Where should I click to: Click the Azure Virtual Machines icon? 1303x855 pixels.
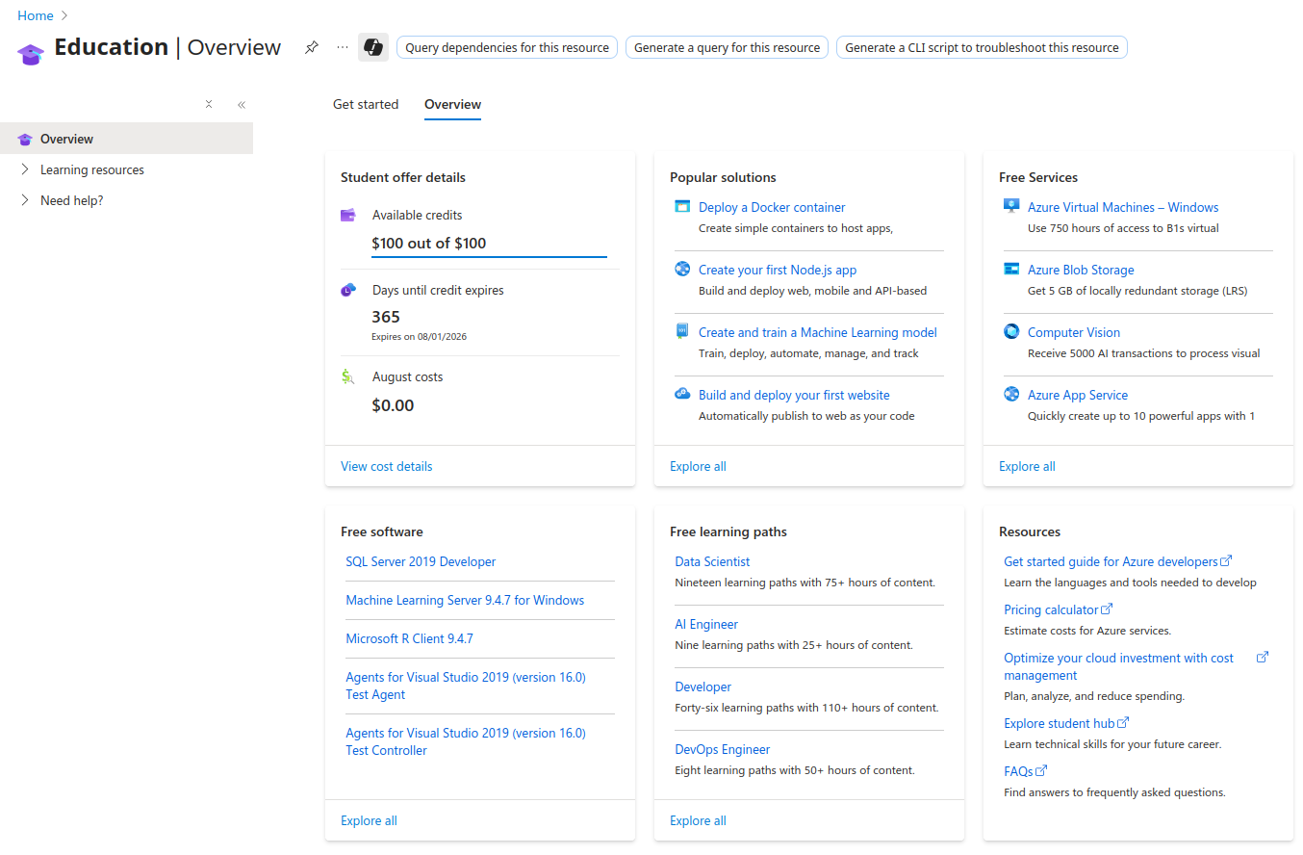click(x=1011, y=205)
